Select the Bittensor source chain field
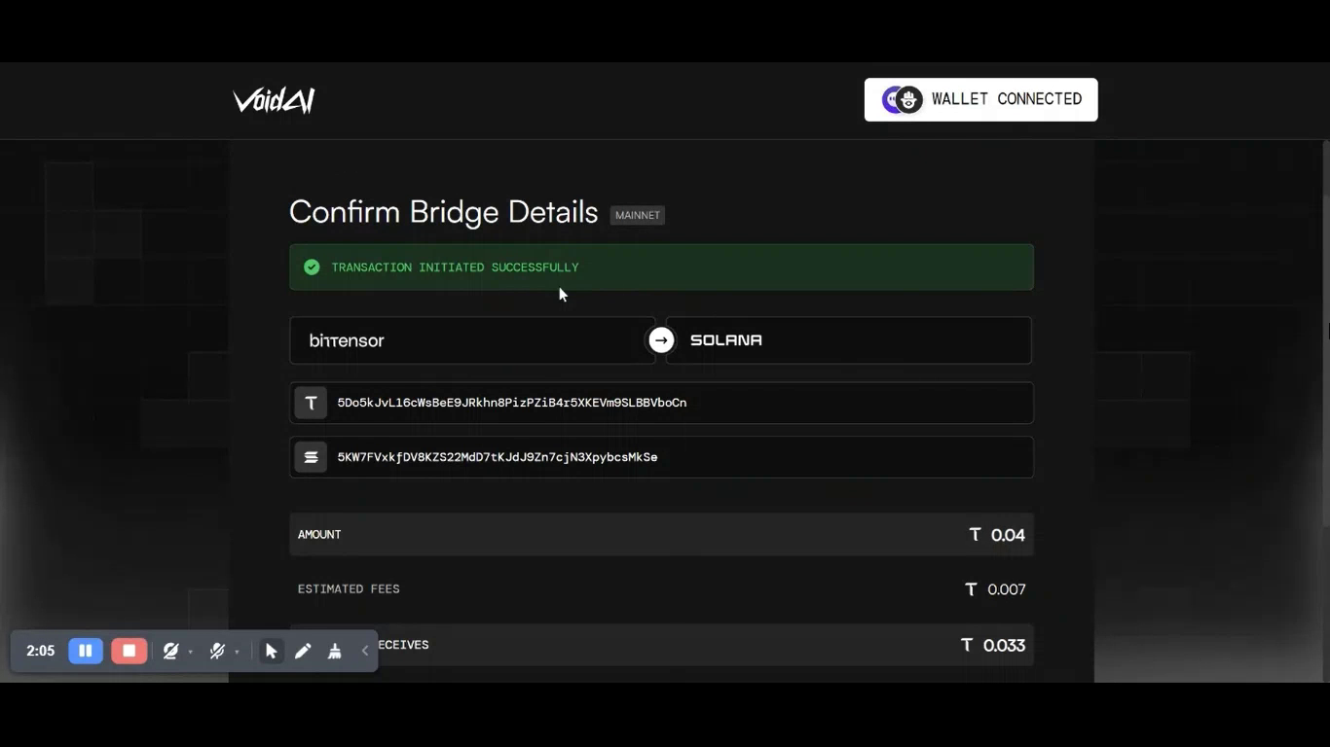 point(472,340)
